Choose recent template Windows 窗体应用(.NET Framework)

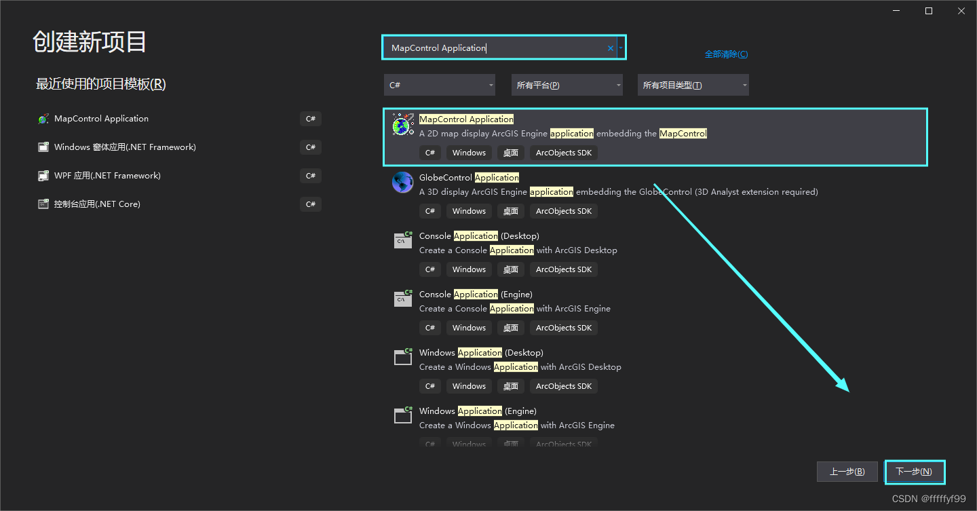point(179,147)
